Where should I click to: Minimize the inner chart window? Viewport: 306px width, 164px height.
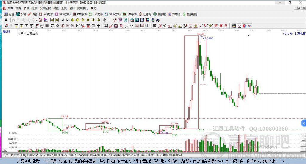(296, 8)
